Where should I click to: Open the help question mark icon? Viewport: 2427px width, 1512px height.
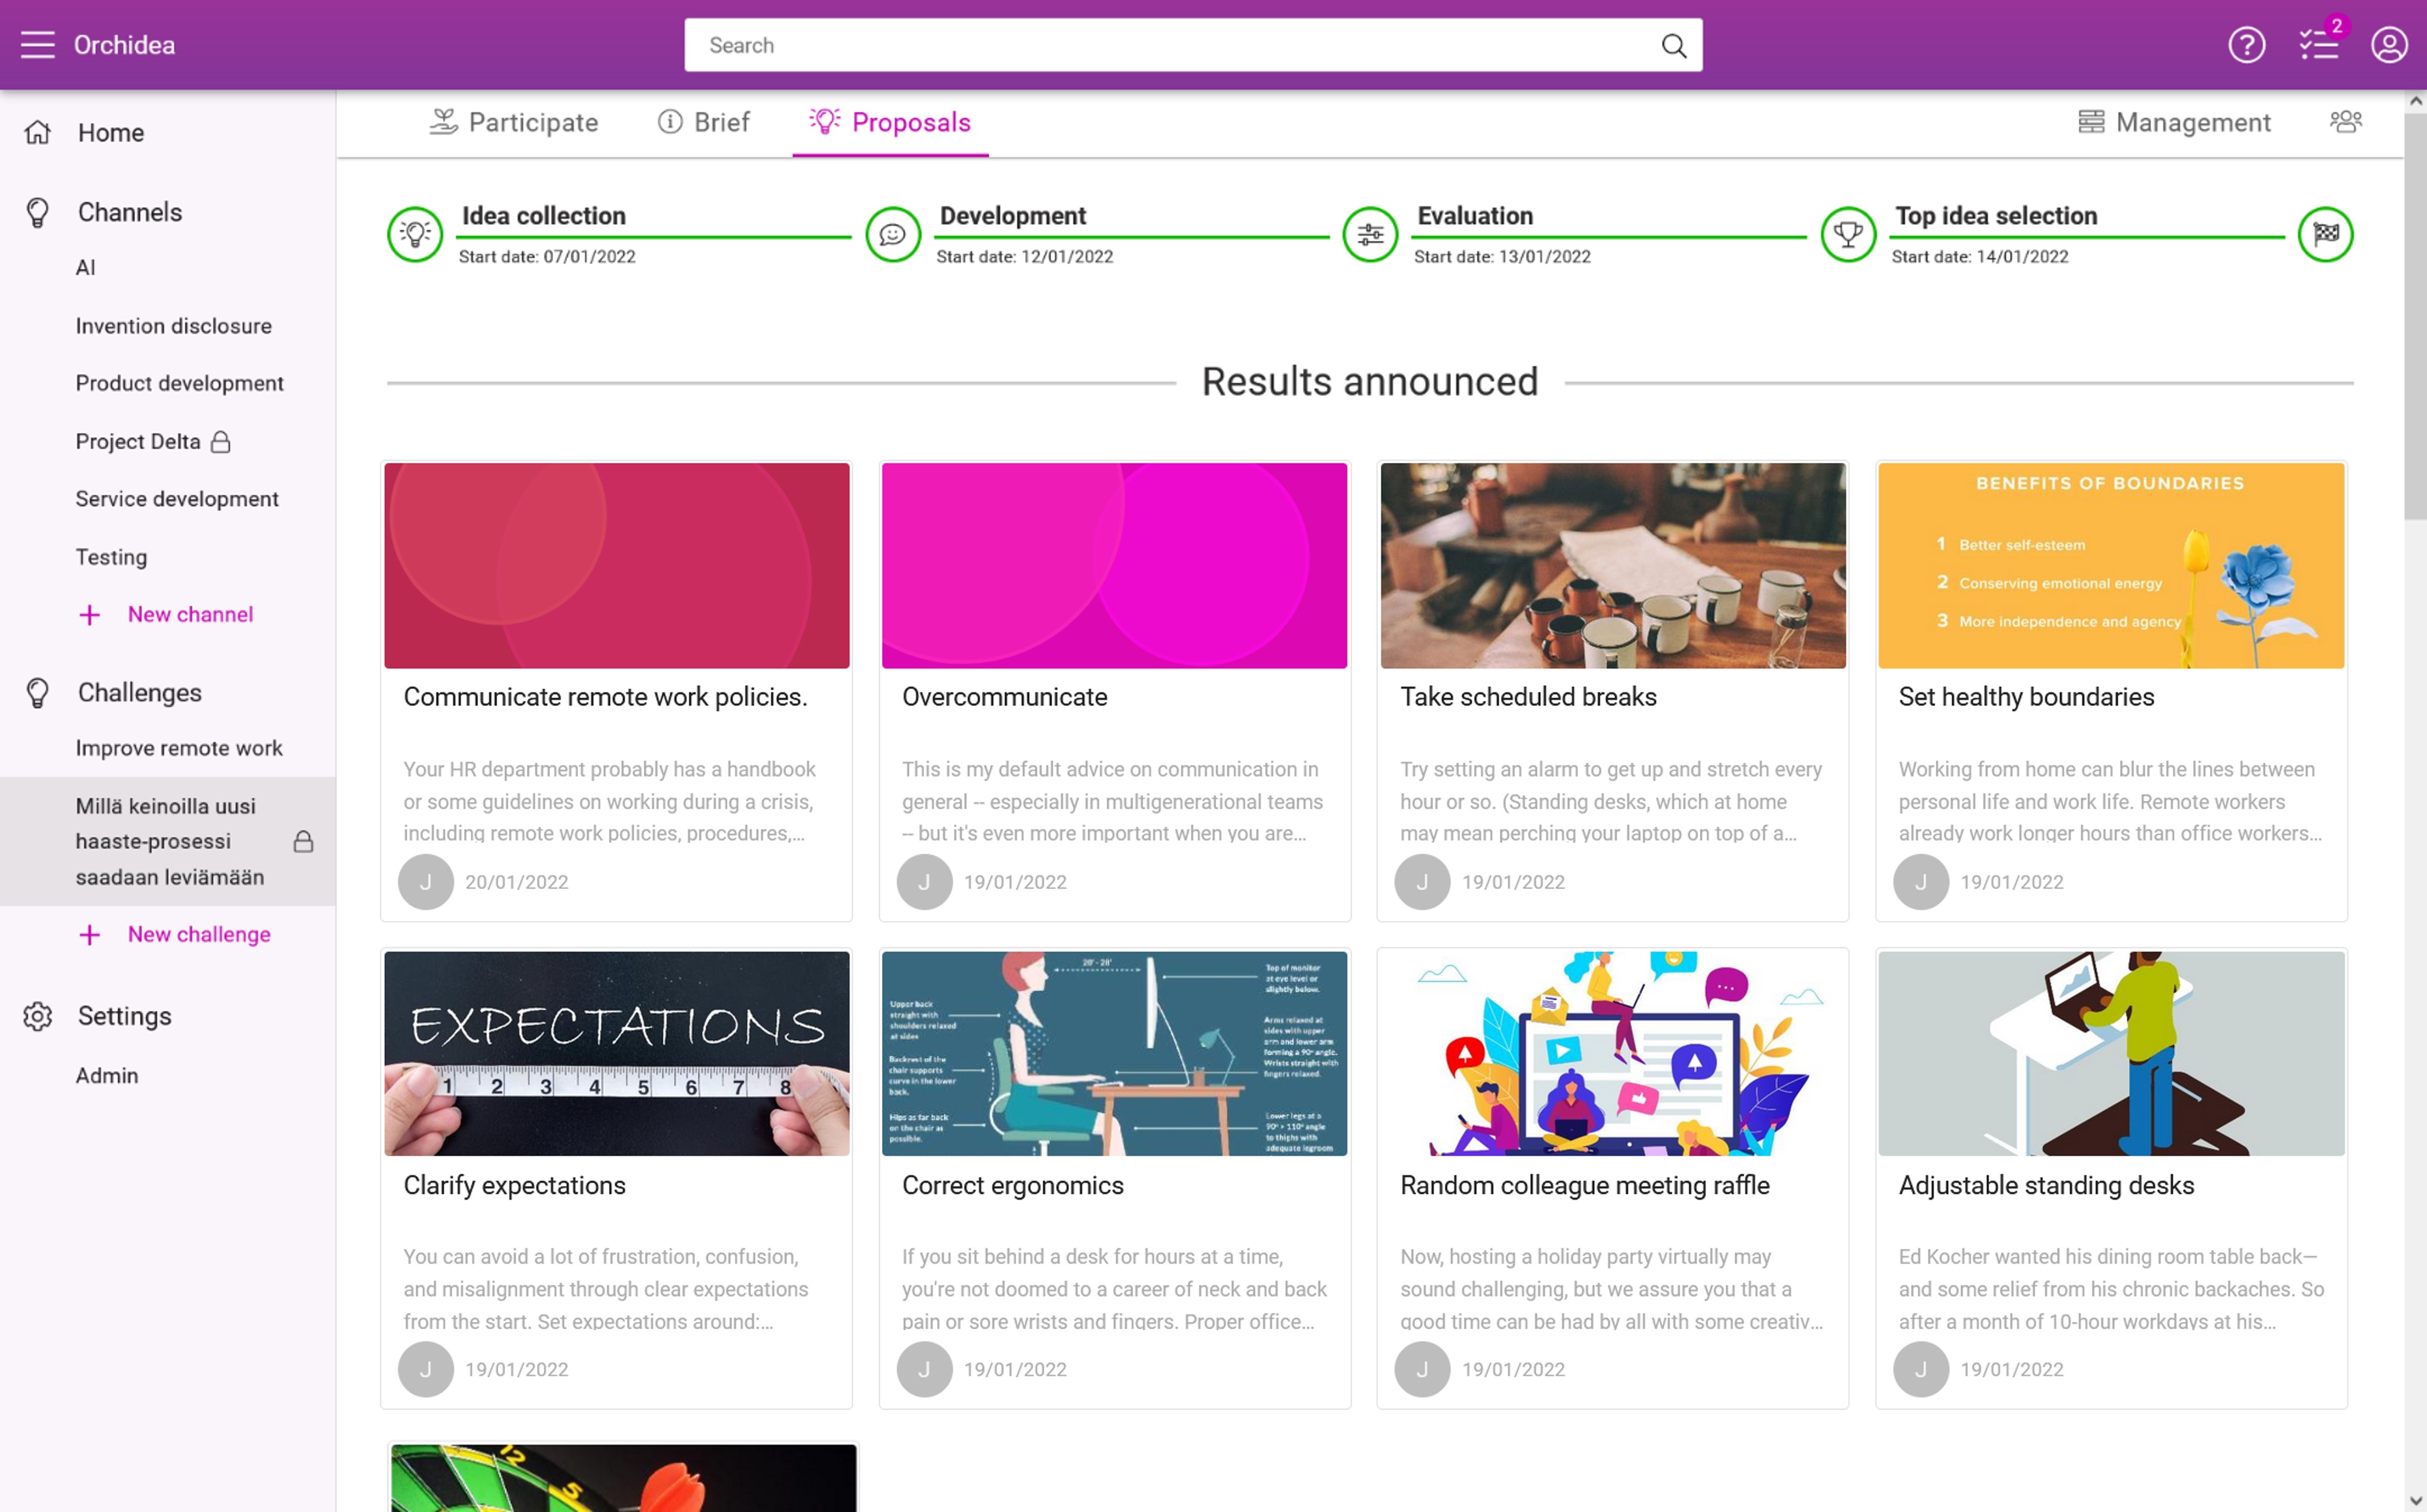(x=2246, y=45)
